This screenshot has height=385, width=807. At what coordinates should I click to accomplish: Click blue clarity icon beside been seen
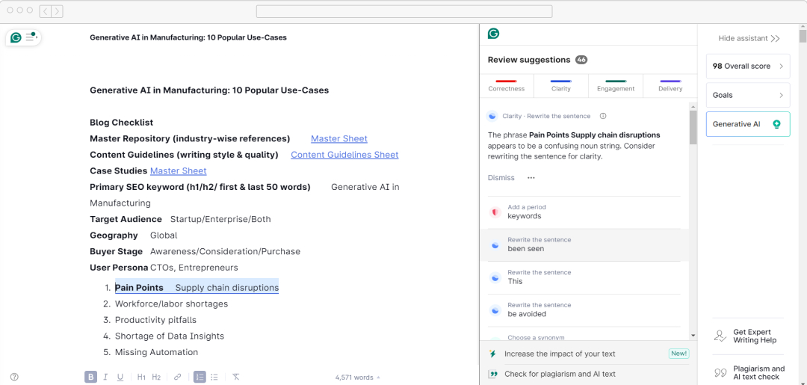[x=495, y=245]
